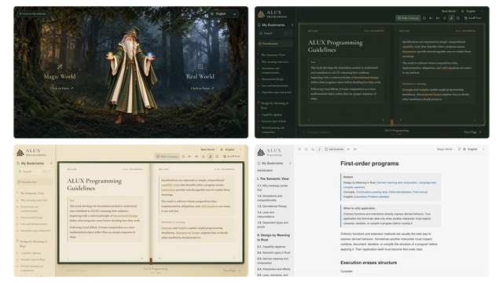Toggle the music note button in the dark reader

[451, 18]
